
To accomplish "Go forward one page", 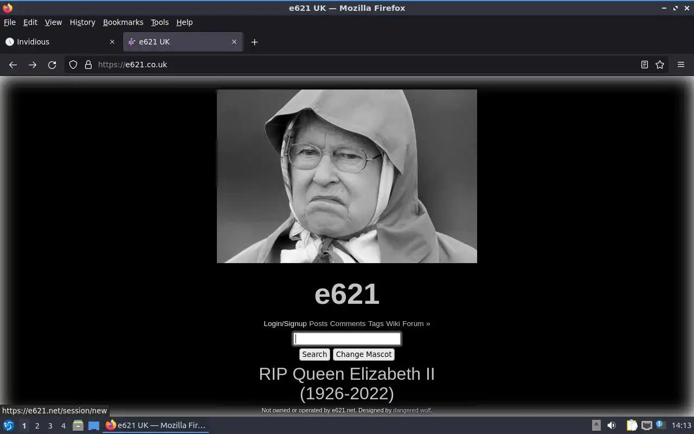I will point(33,65).
